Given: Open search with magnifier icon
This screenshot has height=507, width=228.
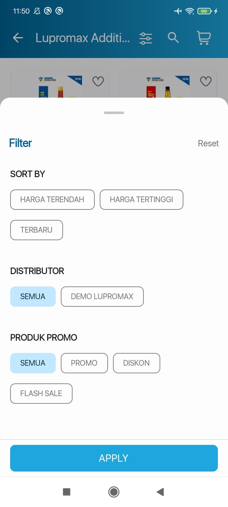Looking at the screenshot, I should pyautogui.click(x=173, y=37).
